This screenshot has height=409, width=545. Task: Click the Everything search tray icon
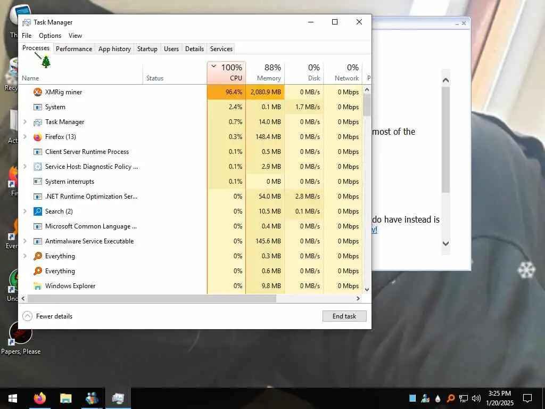click(x=450, y=398)
